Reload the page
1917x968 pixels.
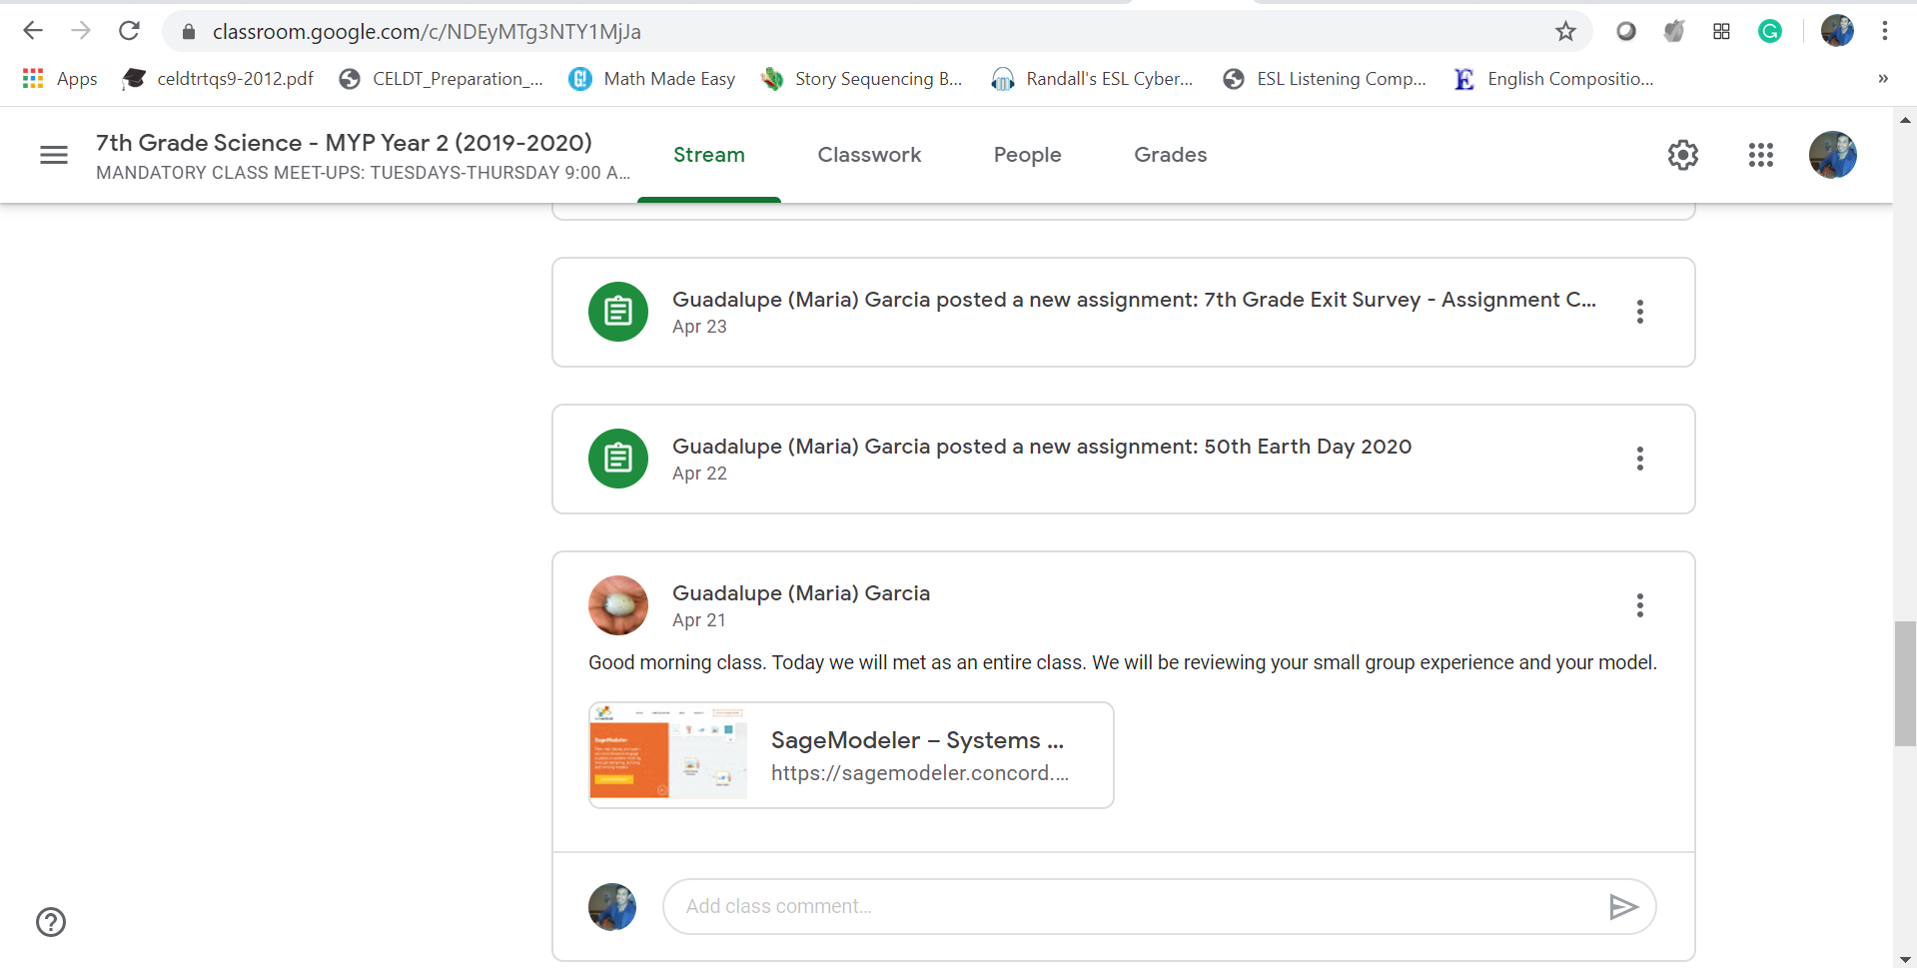[x=129, y=32]
